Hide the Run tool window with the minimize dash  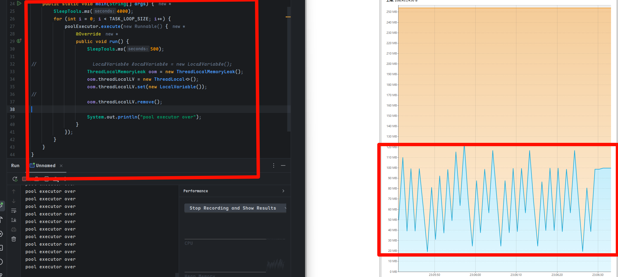click(283, 165)
